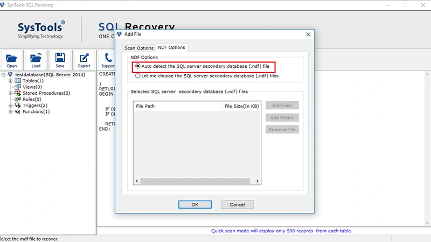Viewport: 431px width, 242px height.
Task: Minimize the SysTools SQL Recovery window
Action: (387, 5)
